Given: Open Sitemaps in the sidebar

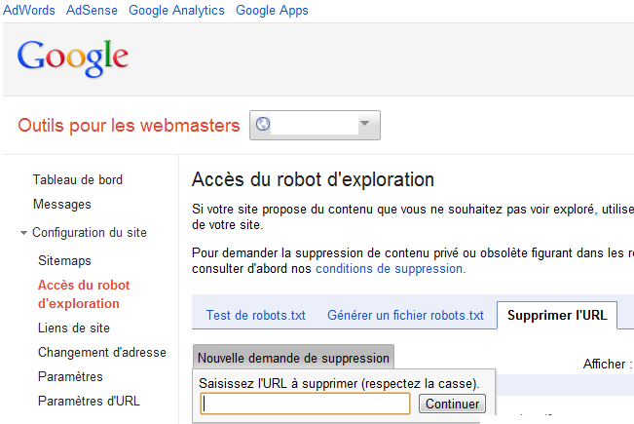Looking at the screenshot, I should pyautogui.click(x=64, y=260).
